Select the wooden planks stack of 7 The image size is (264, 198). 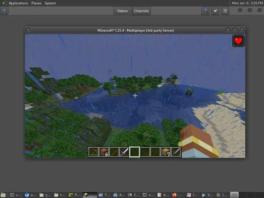click(166, 152)
